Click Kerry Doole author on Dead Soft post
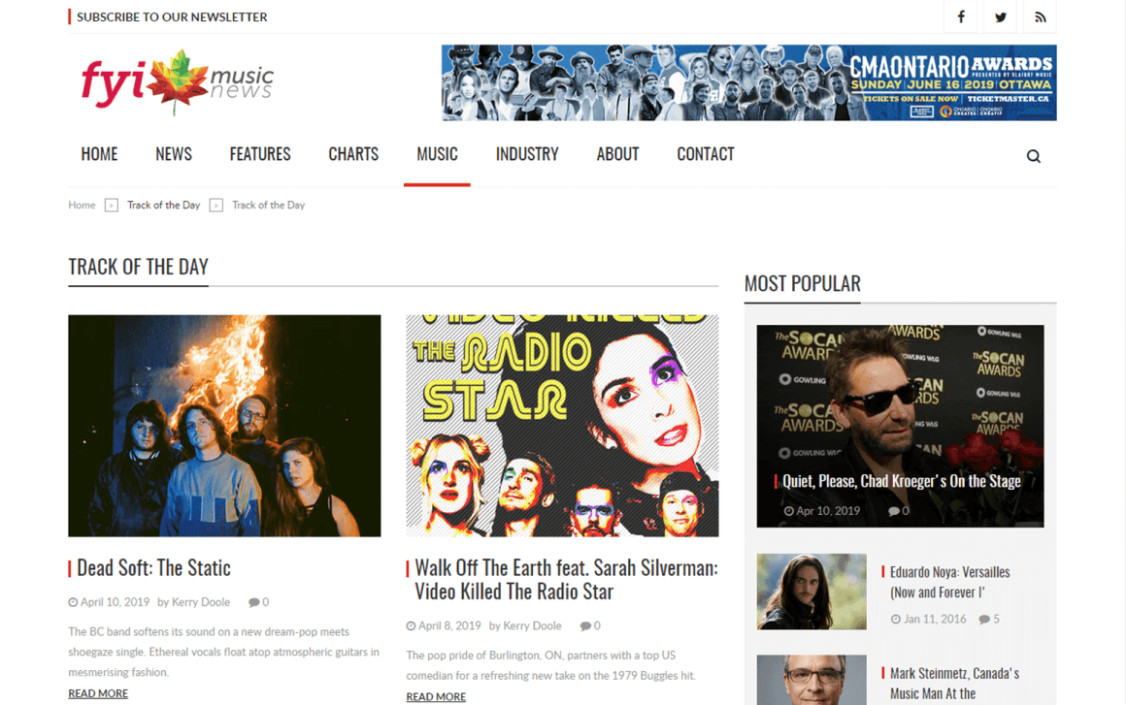 pyautogui.click(x=200, y=602)
